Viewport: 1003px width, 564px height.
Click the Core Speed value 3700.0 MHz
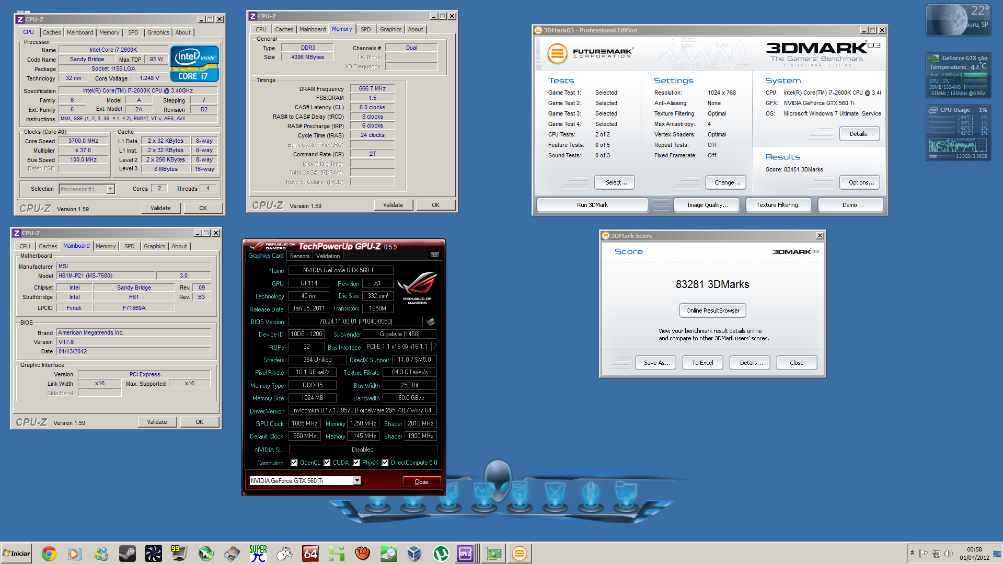click(x=83, y=141)
